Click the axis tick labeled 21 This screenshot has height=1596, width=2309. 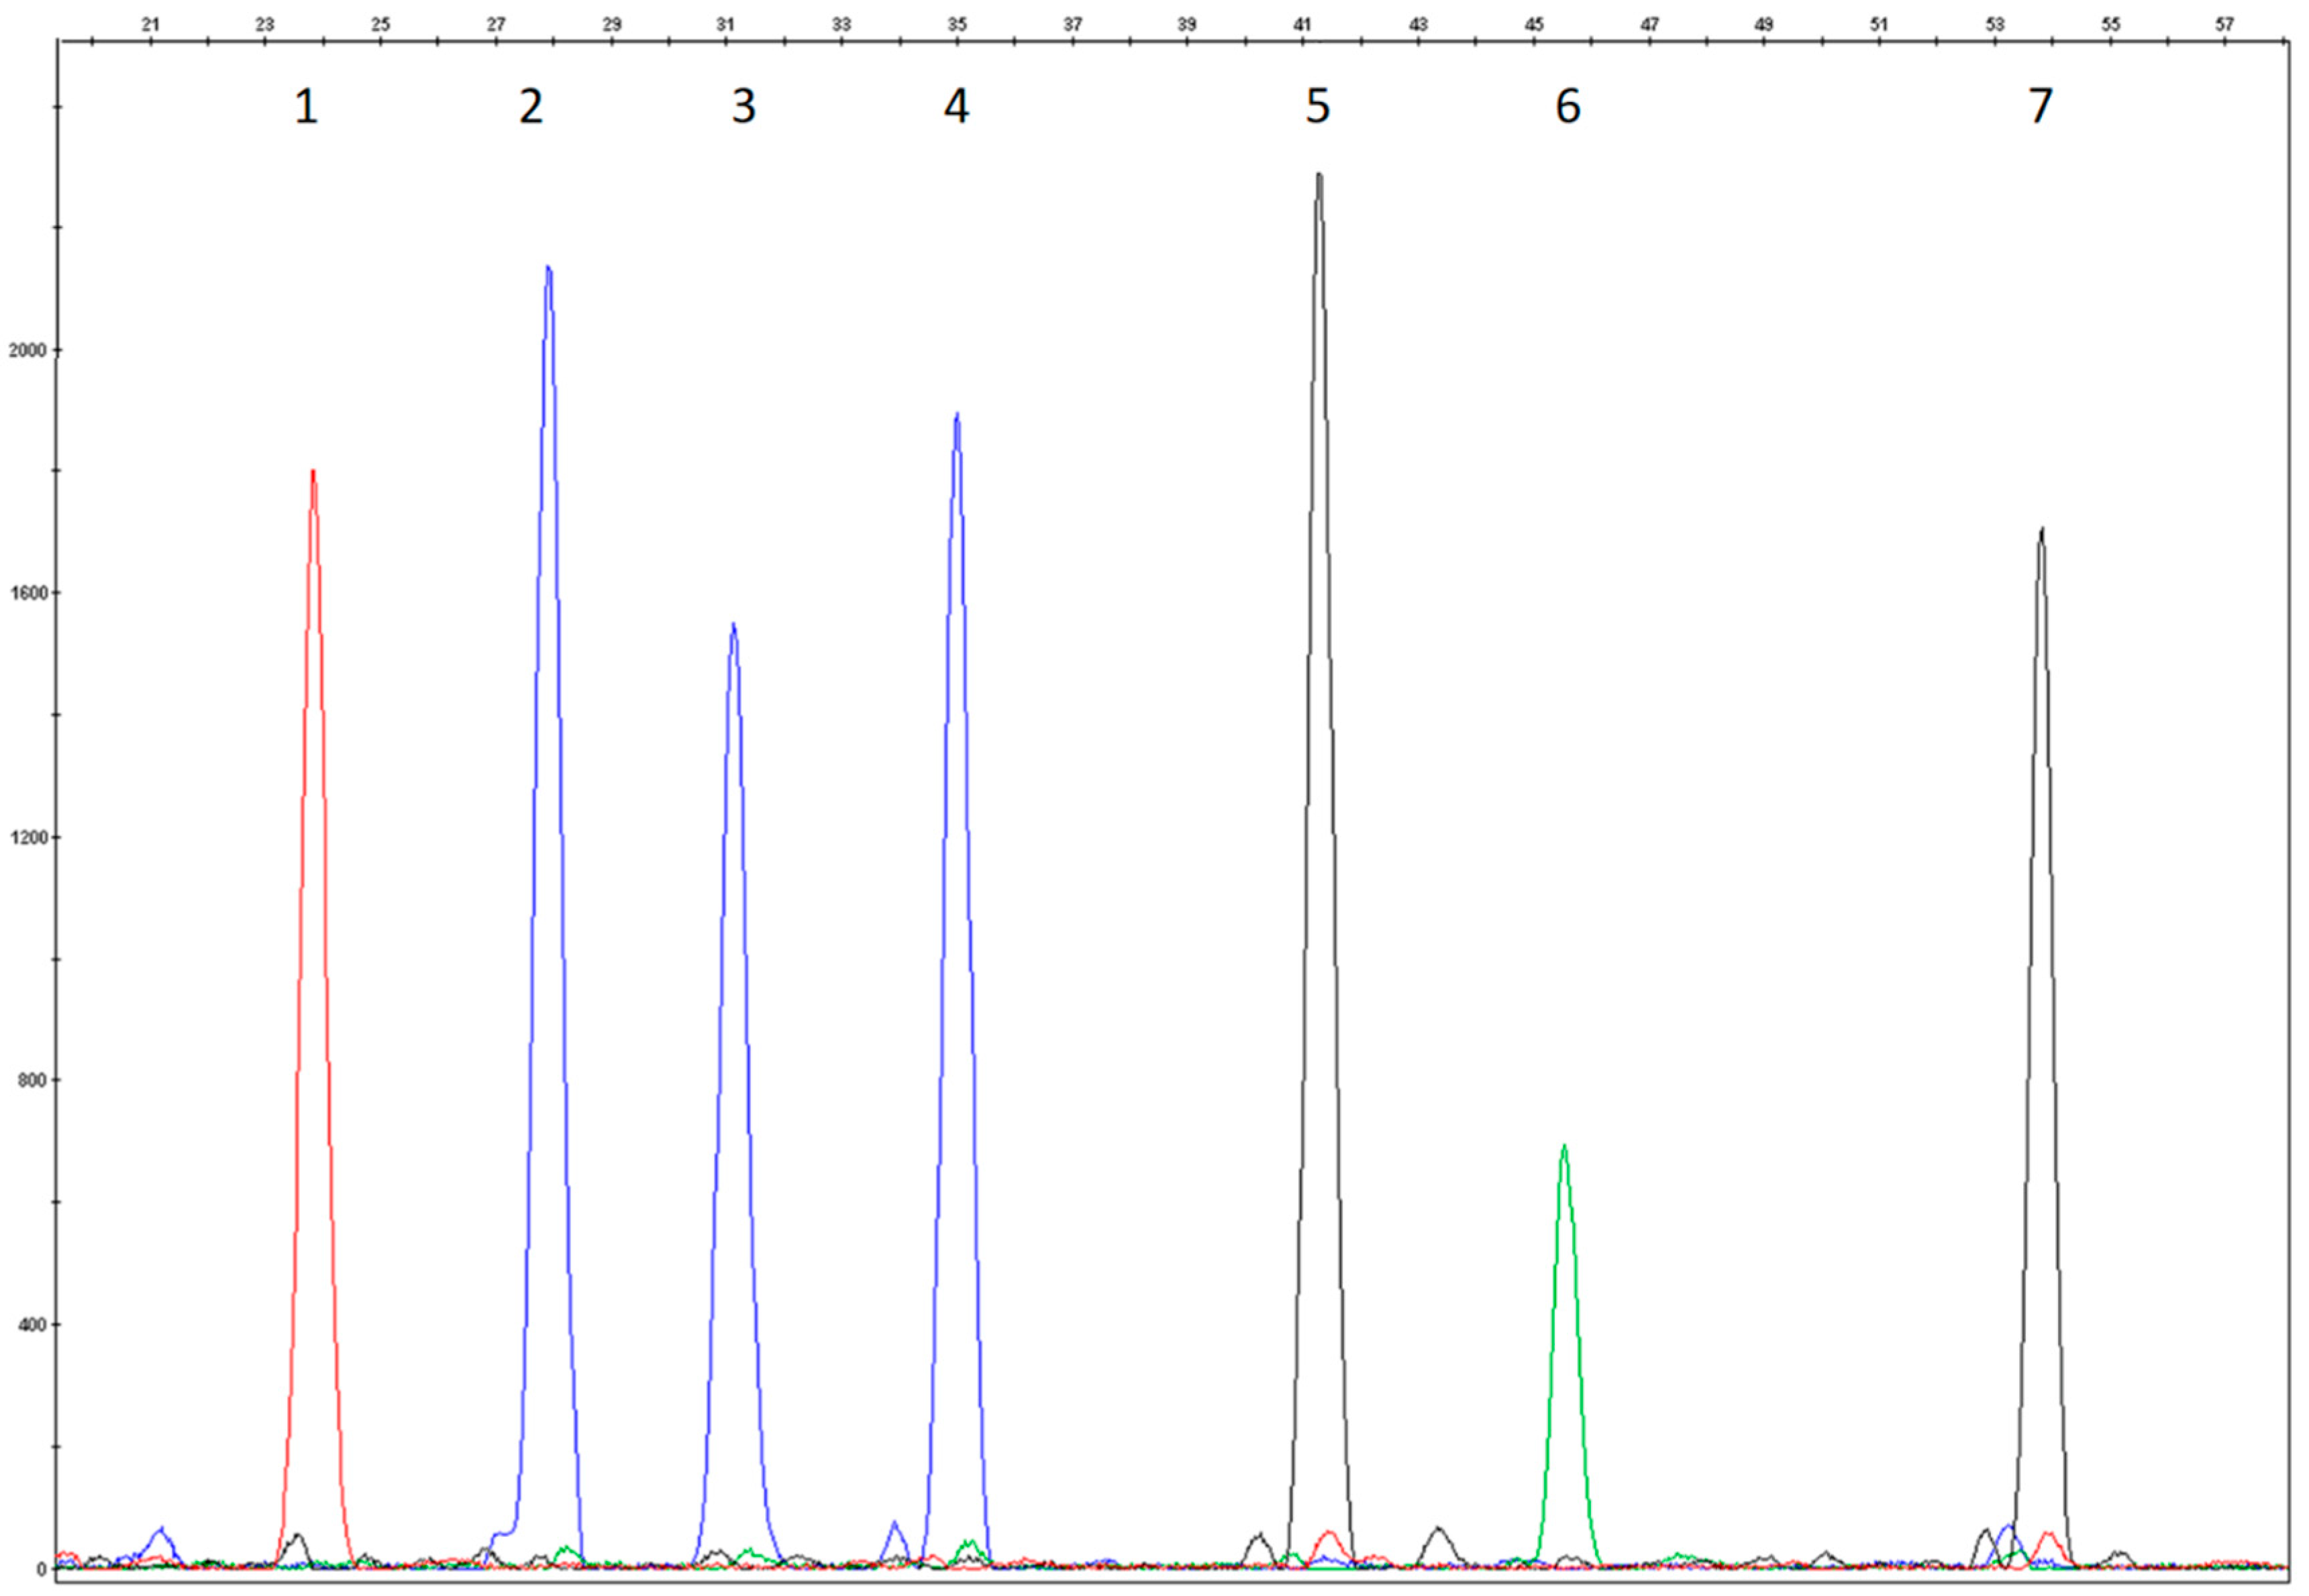pos(151,25)
